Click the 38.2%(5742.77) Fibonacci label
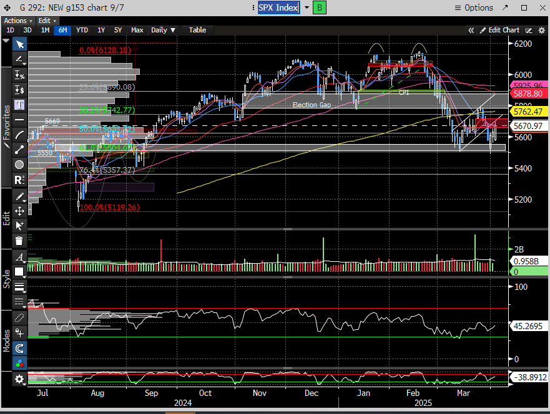 click(x=107, y=110)
